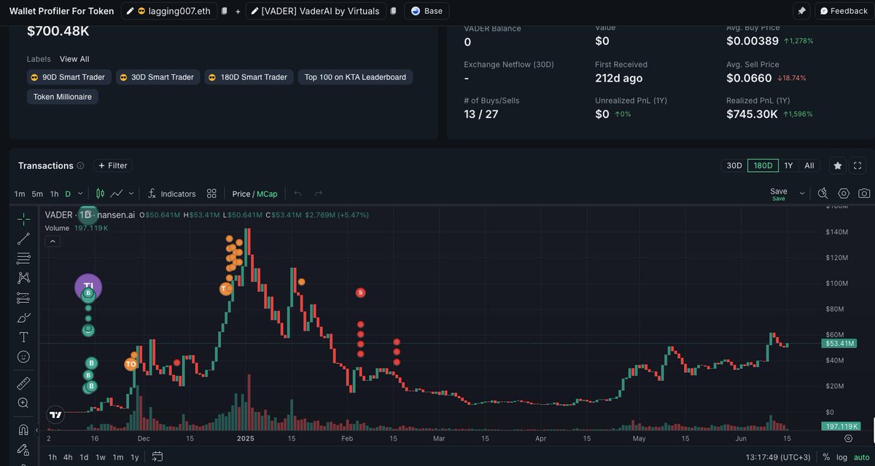The height and width of the screenshot is (466, 875).
Task: Set bottom date range to 1y
Action: [x=134, y=457]
